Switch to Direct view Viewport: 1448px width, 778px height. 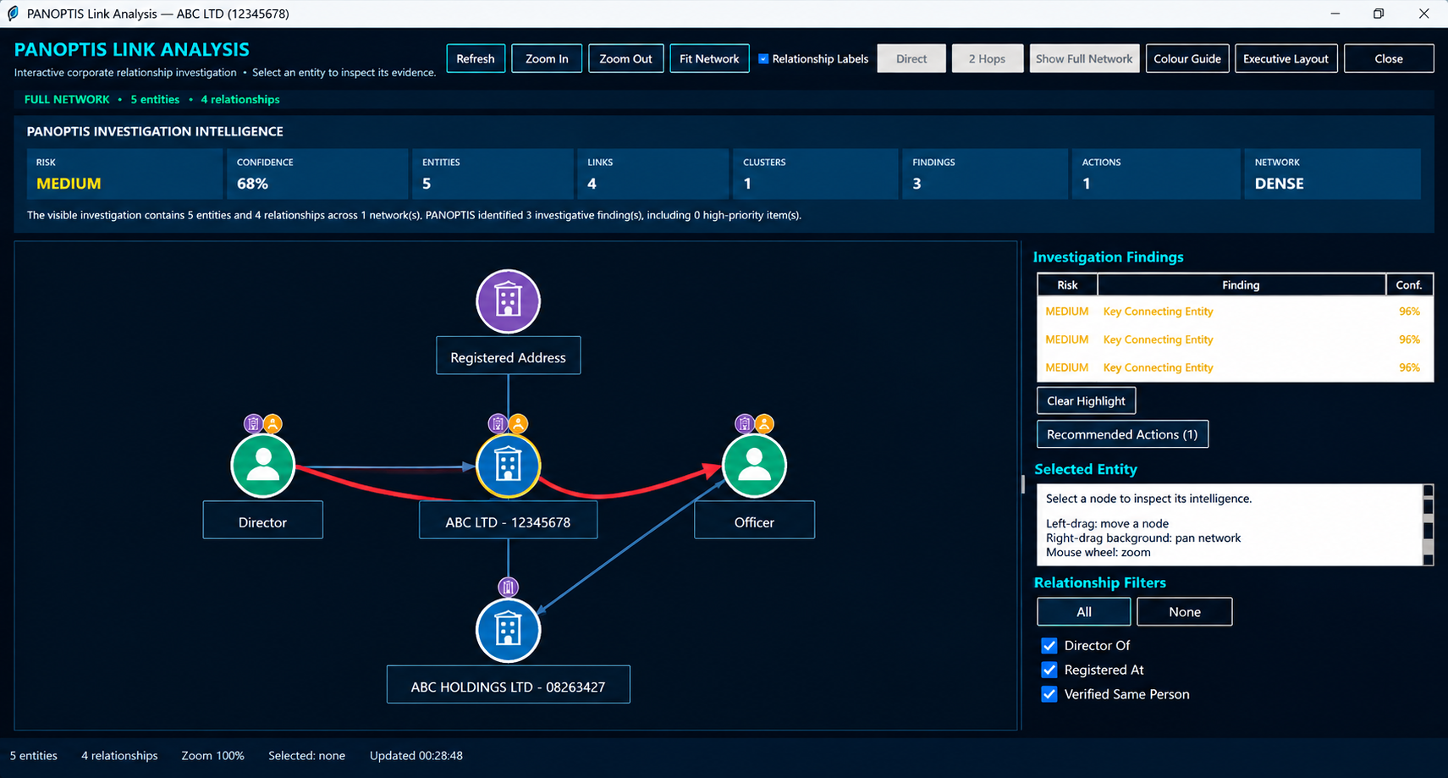tap(911, 58)
